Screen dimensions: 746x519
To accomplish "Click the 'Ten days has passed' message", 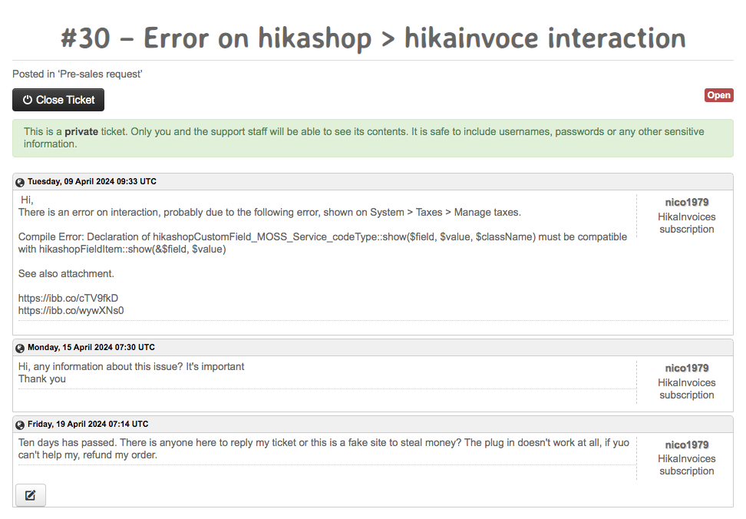I will coord(324,448).
